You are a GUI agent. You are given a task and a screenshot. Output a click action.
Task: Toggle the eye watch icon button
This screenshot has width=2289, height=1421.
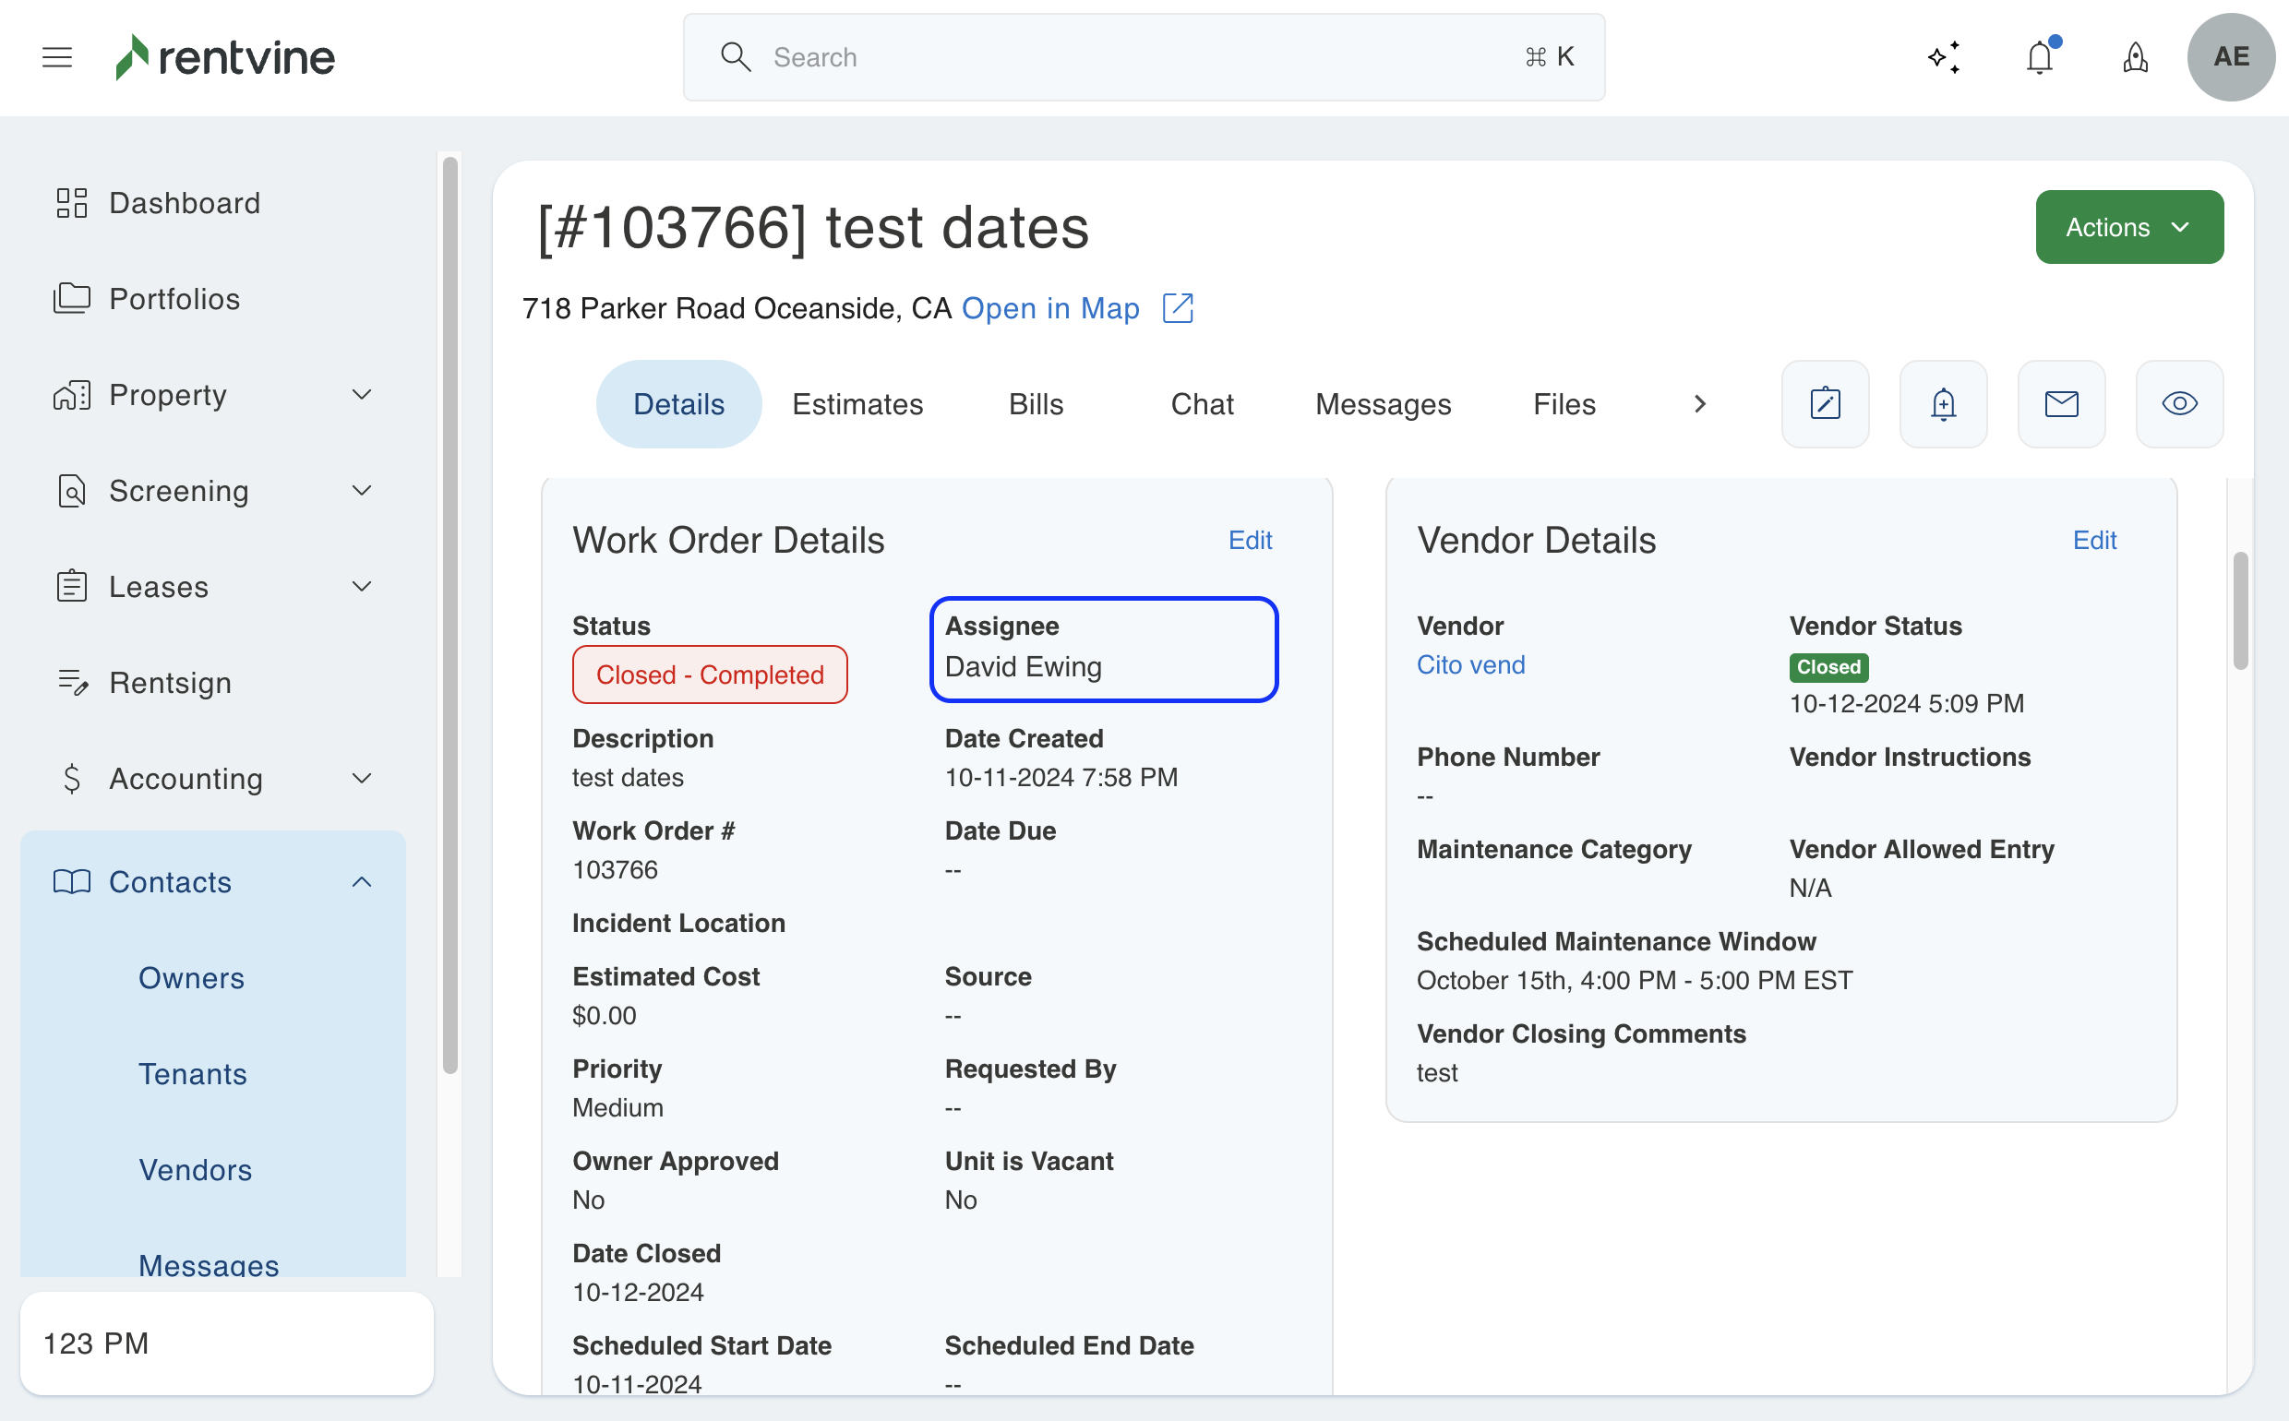(x=2179, y=404)
